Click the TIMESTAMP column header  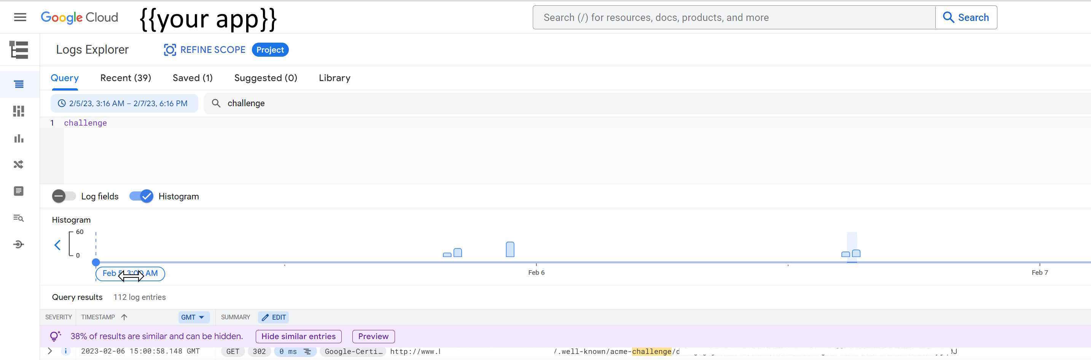coord(98,317)
